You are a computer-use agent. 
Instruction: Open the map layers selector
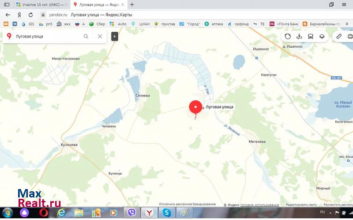[322, 36]
